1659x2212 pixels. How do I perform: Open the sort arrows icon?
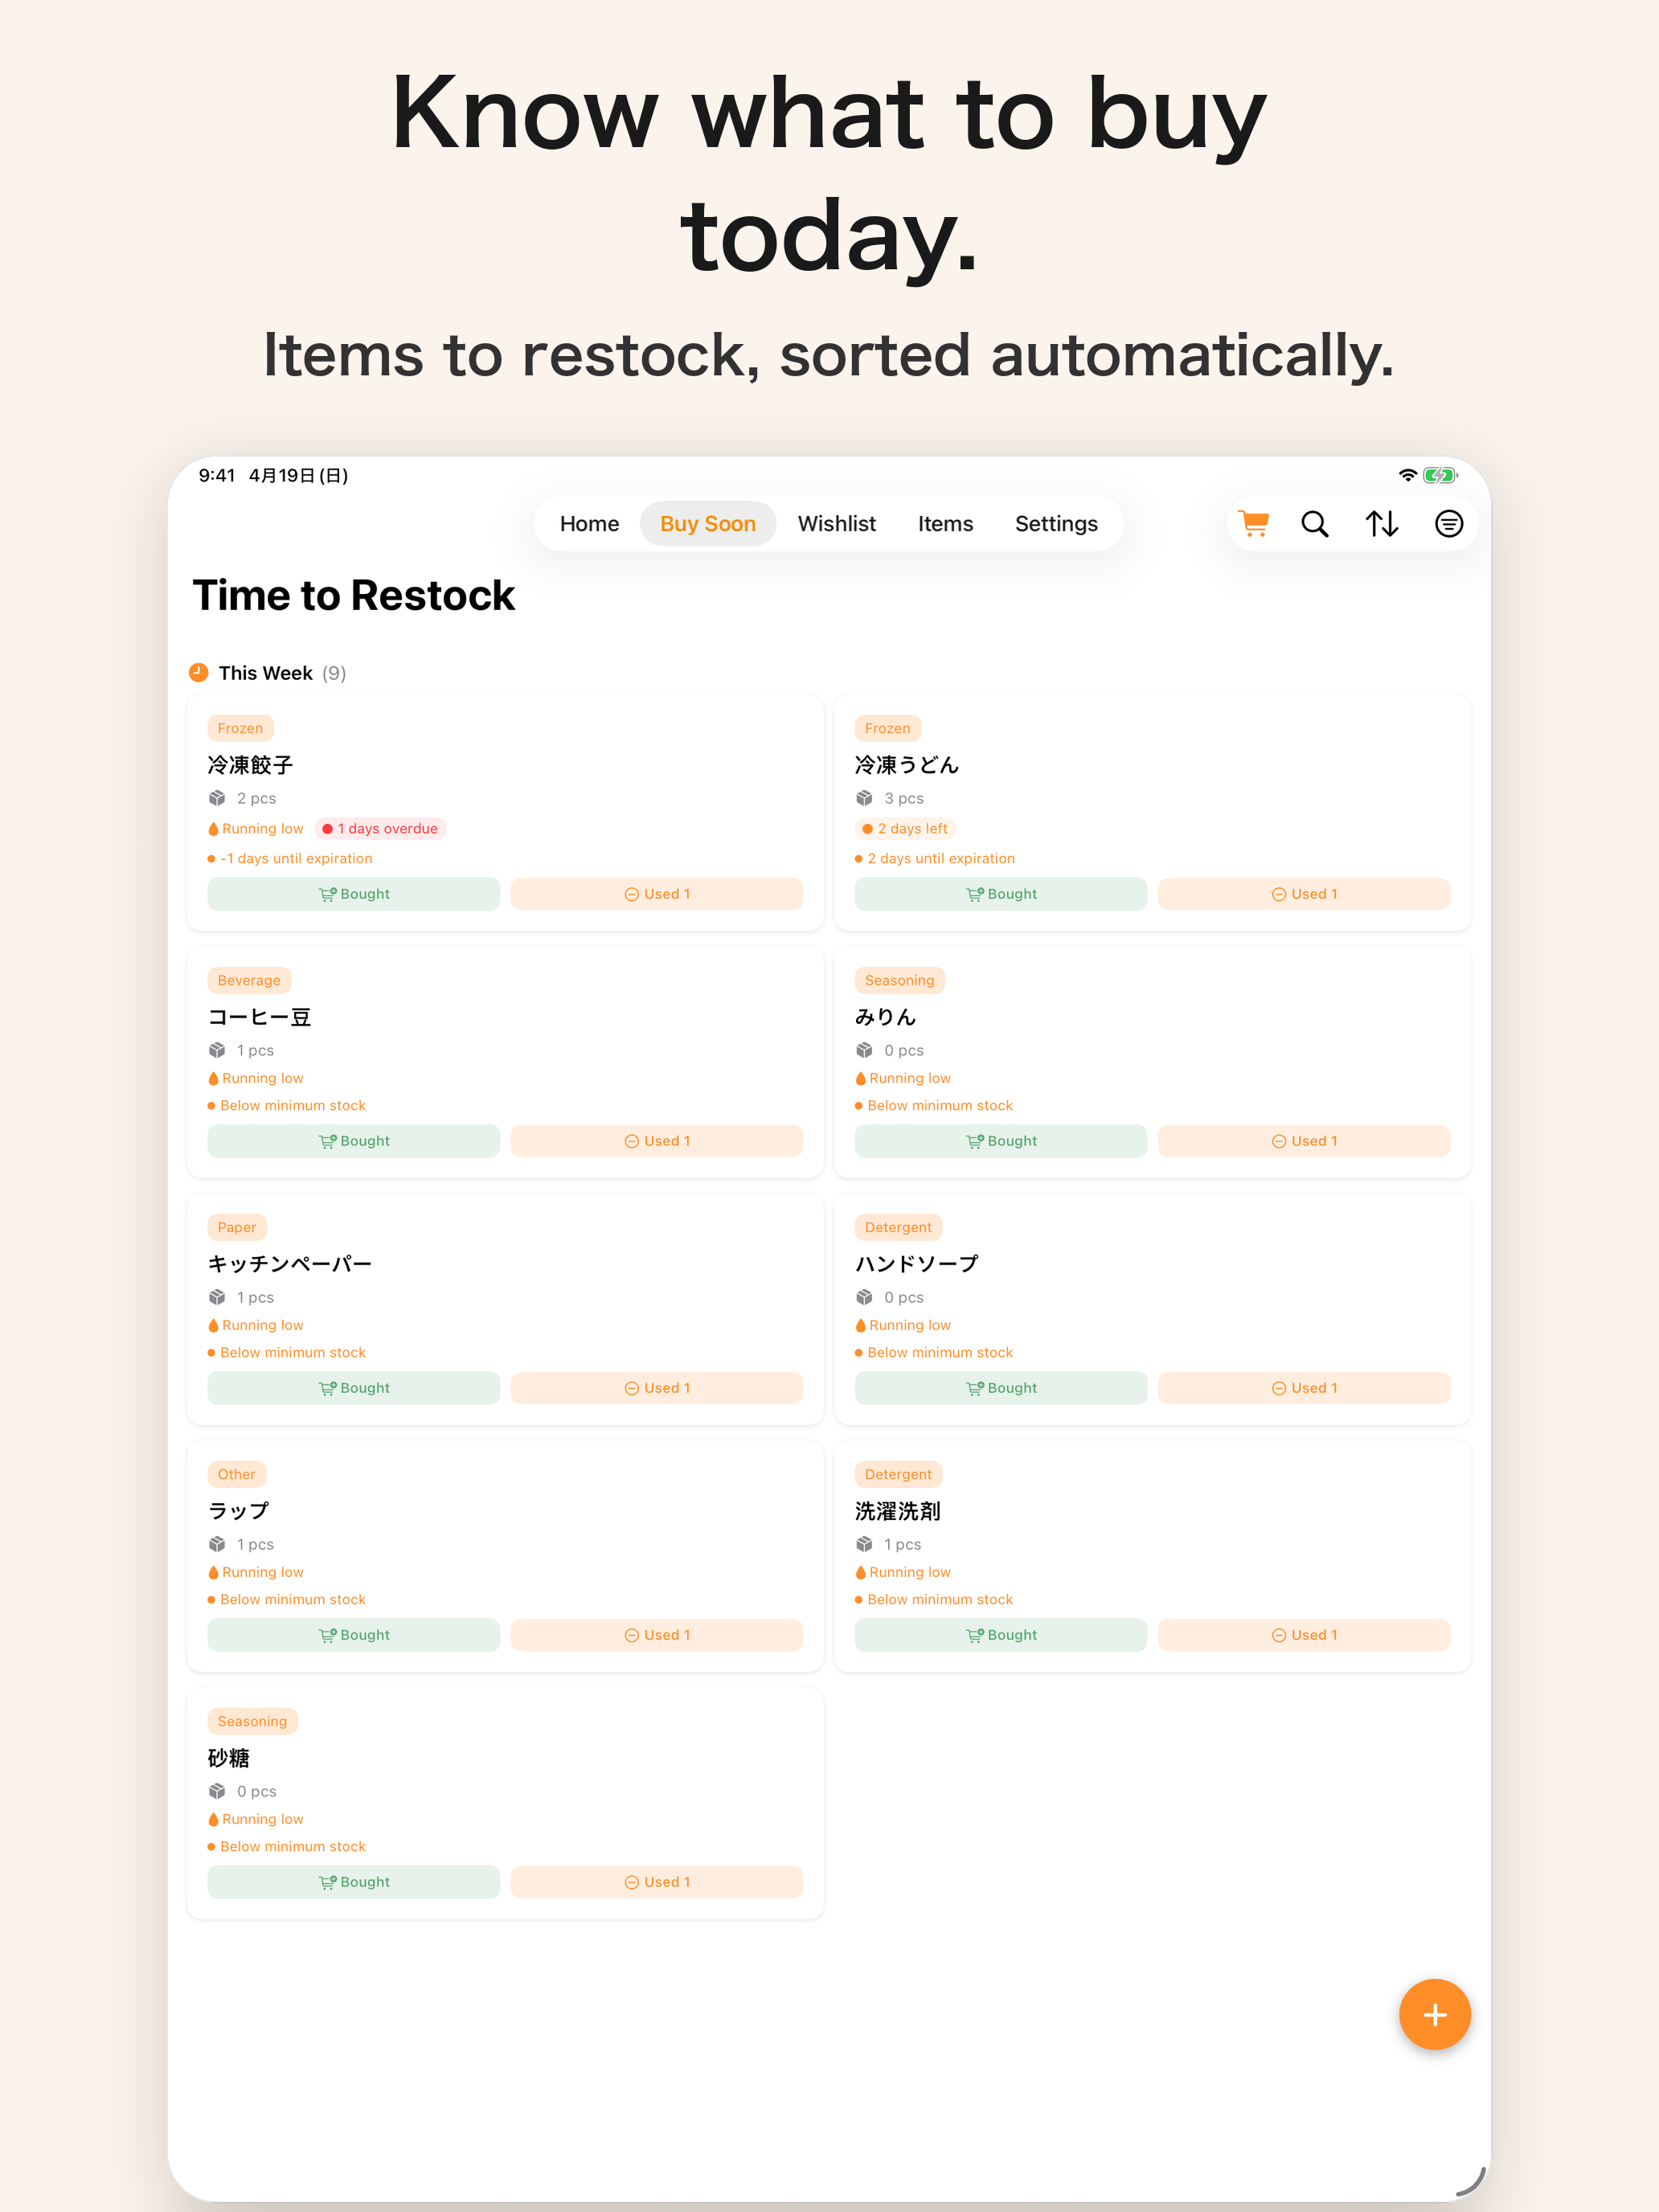(1382, 524)
